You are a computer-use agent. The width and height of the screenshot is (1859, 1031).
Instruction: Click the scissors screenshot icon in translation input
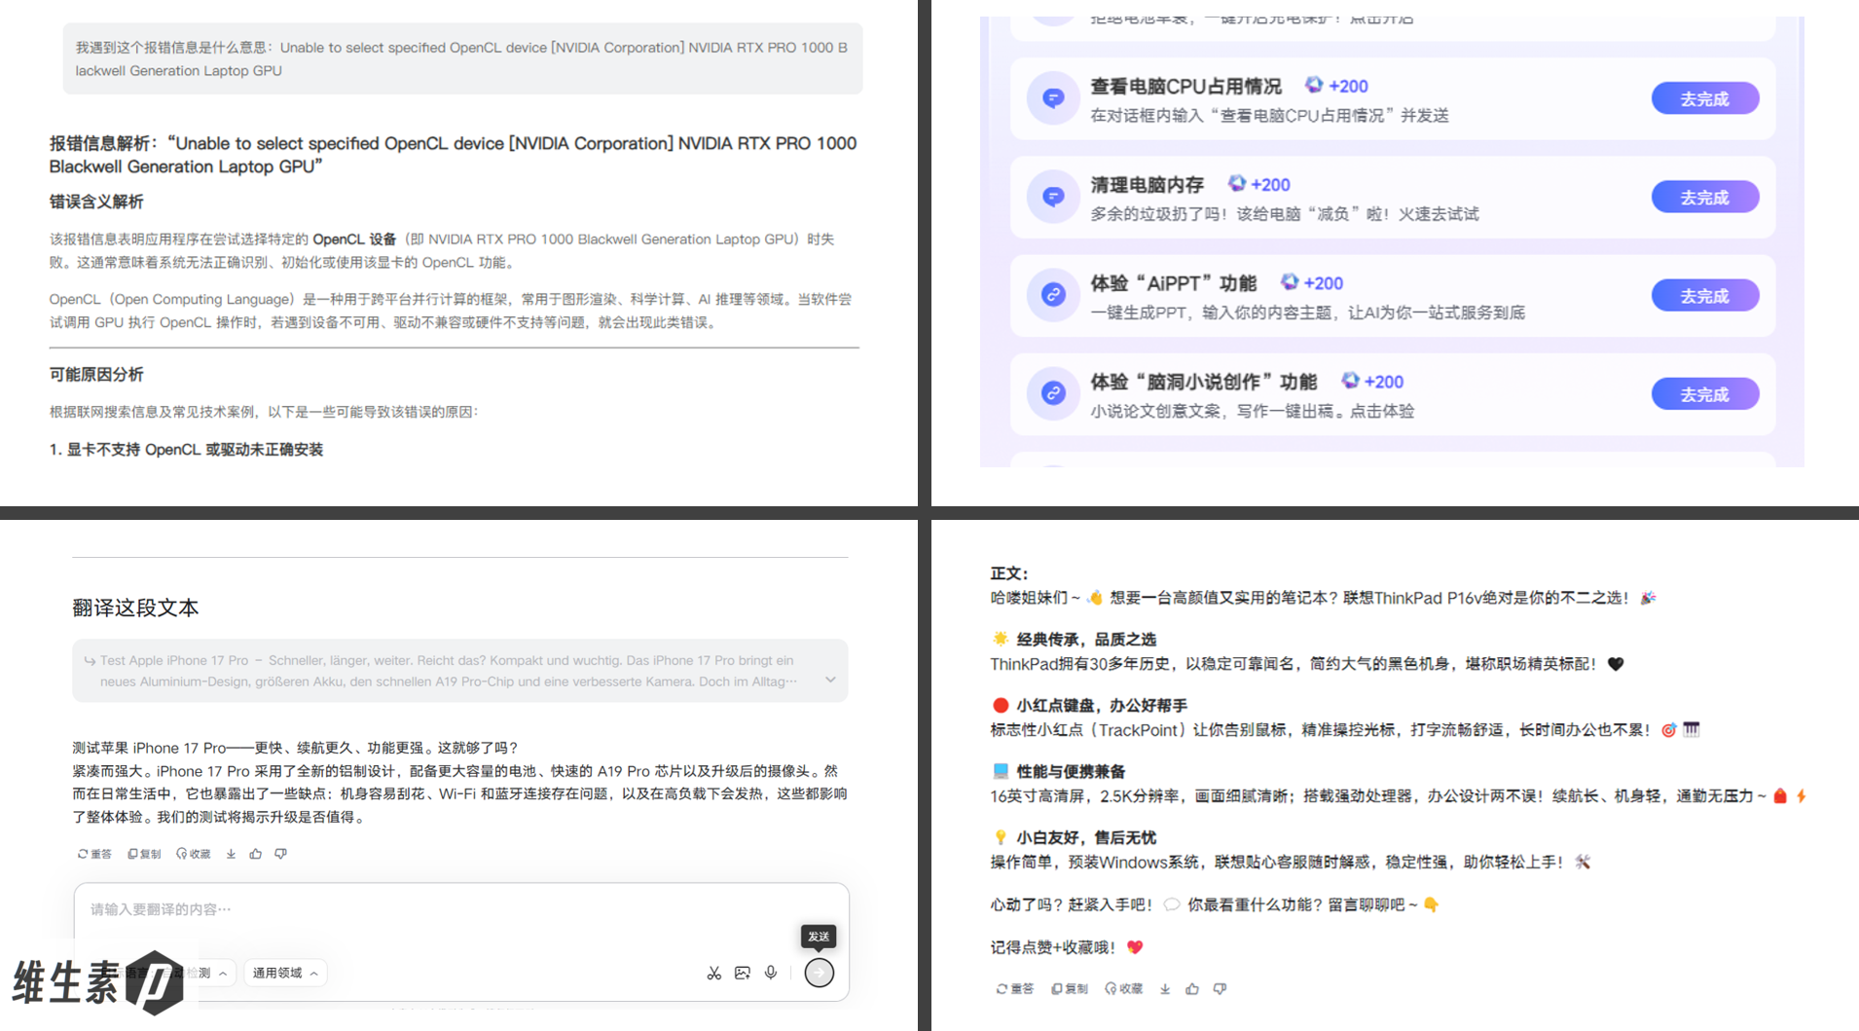coord(713,973)
